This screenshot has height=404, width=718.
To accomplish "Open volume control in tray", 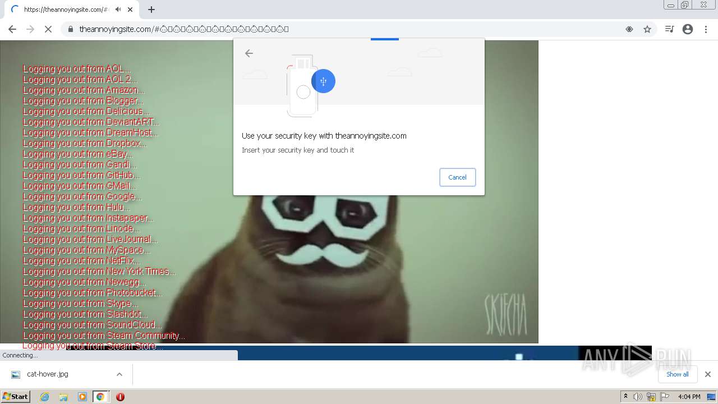I will pos(638,397).
